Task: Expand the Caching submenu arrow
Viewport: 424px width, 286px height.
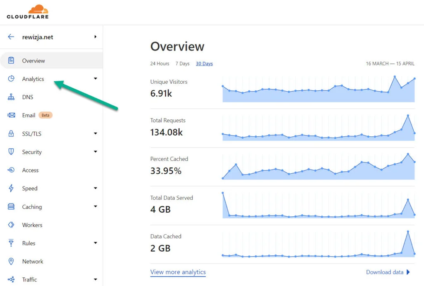Action: point(96,206)
